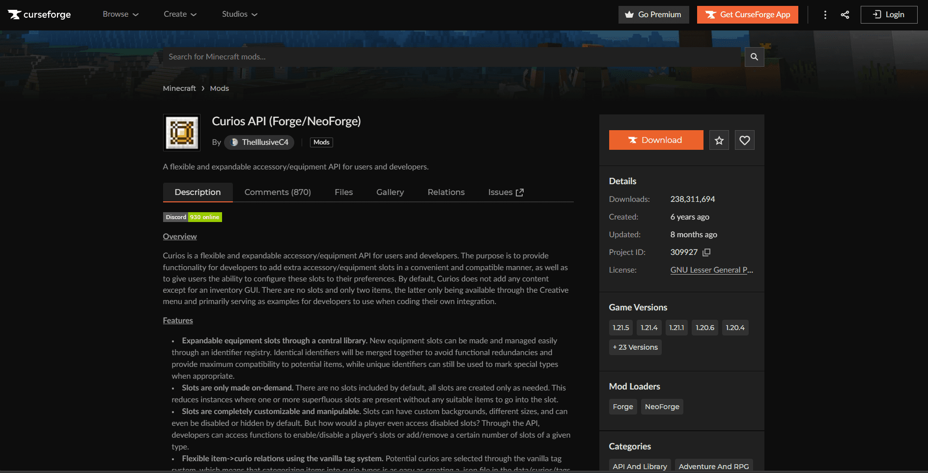The image size is (928, 473).
Task: Click the Overview heading
Action: pyautogui.click(x=180, y=237)
